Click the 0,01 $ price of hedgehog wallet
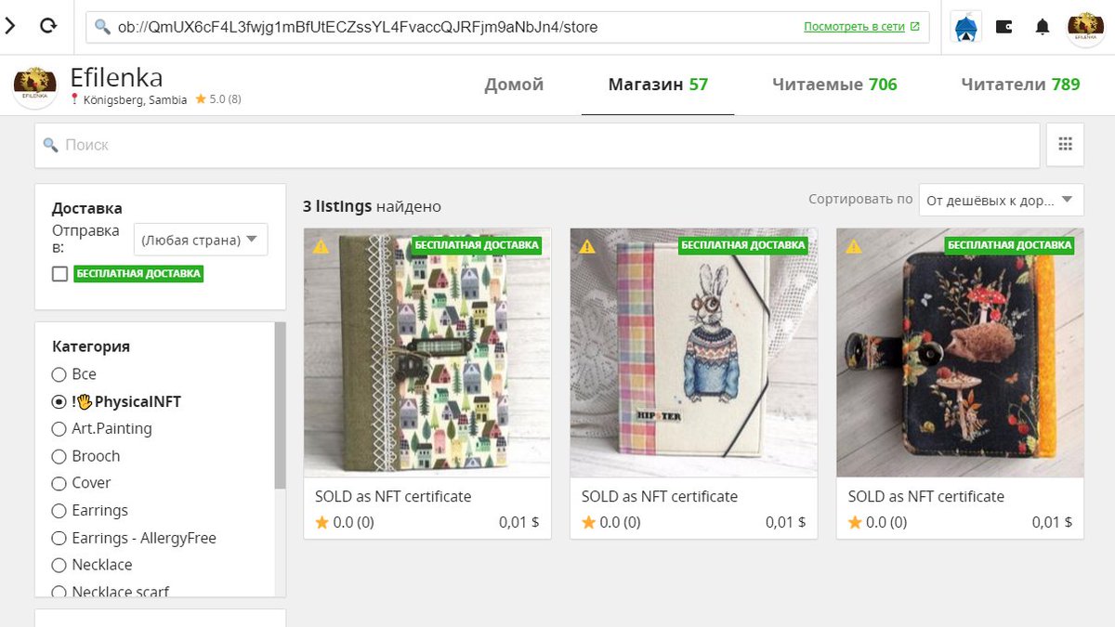 [1052, 522]
